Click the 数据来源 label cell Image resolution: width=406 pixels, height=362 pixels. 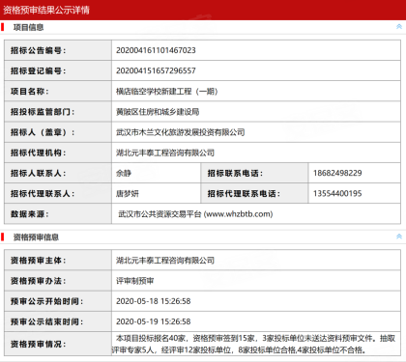click(x=58, y=214)
